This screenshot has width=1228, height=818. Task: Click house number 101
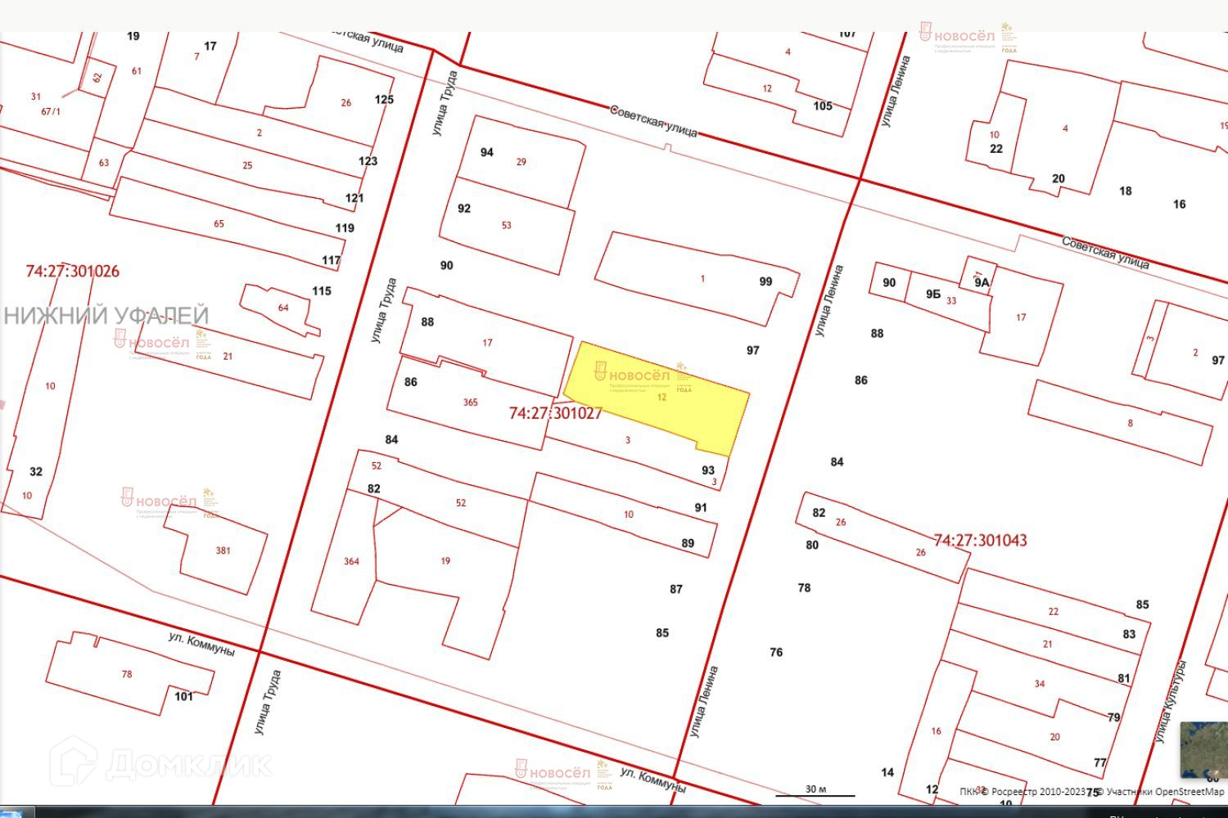[184, 696]
